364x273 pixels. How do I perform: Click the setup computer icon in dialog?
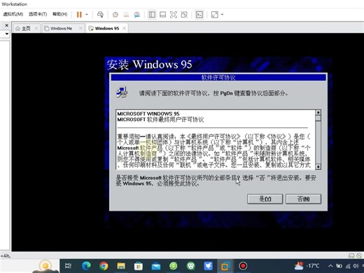pos(122,92)
